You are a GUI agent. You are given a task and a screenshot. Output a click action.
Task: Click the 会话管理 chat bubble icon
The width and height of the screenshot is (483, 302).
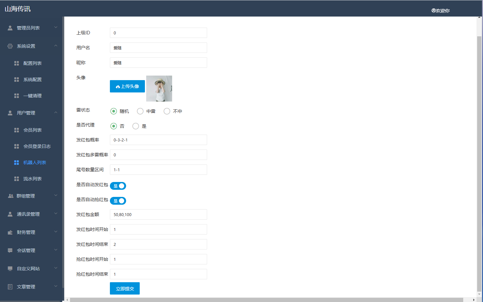pos(10,250)
